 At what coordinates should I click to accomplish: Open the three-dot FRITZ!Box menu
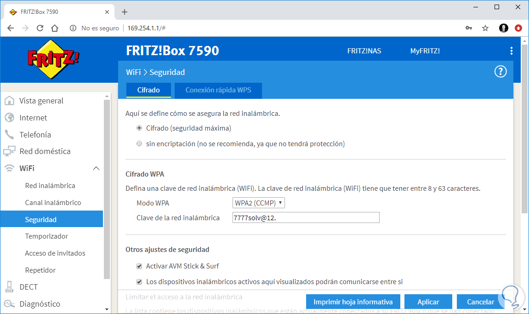coord(512,51)
